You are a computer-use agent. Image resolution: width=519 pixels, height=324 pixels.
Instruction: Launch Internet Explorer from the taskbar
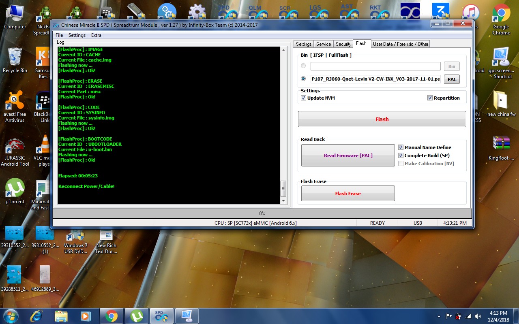click(36, 316)
